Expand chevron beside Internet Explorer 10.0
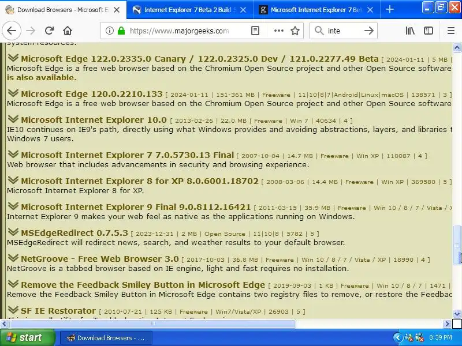 tap(13, 119)
